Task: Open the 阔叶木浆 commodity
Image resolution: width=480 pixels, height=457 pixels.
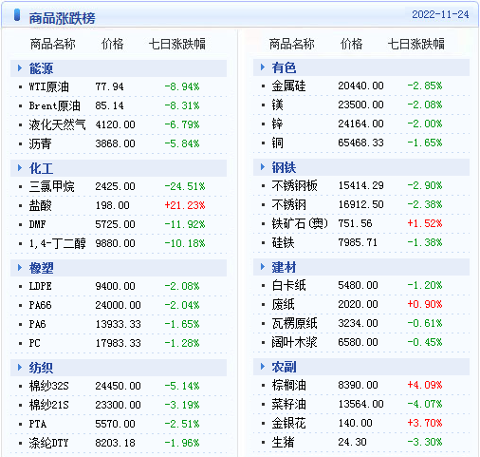Action: [x=294, y=342]
